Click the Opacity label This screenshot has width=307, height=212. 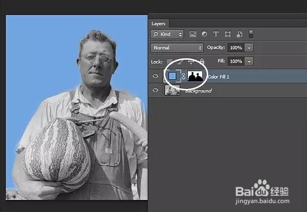(216, 48)
